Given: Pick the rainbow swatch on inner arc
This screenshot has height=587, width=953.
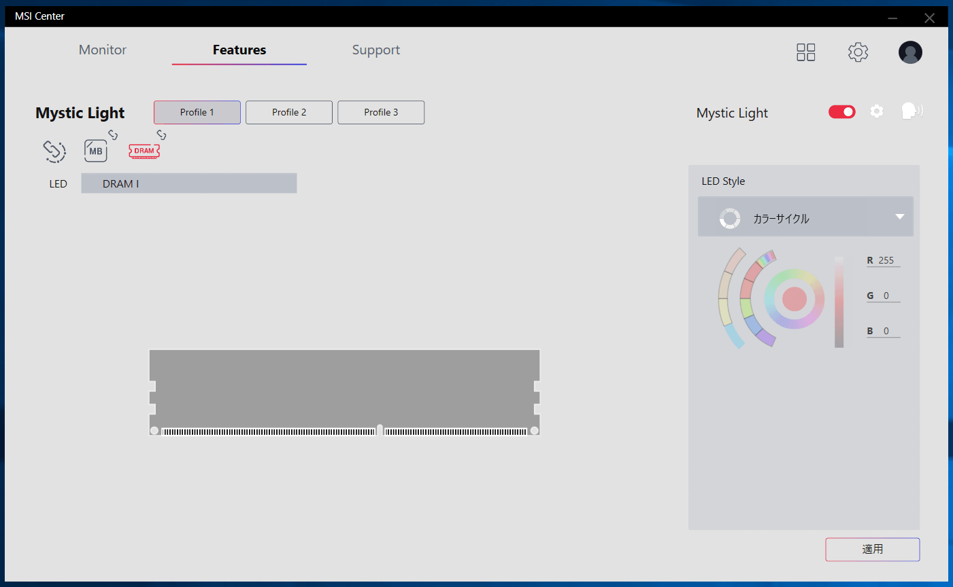Looking at the screenshot, I should 767,258.
